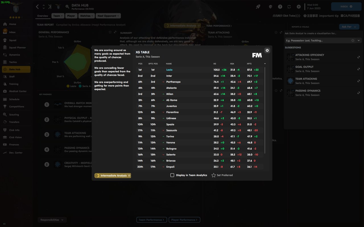Open the important tip notice

click(321, 16)
